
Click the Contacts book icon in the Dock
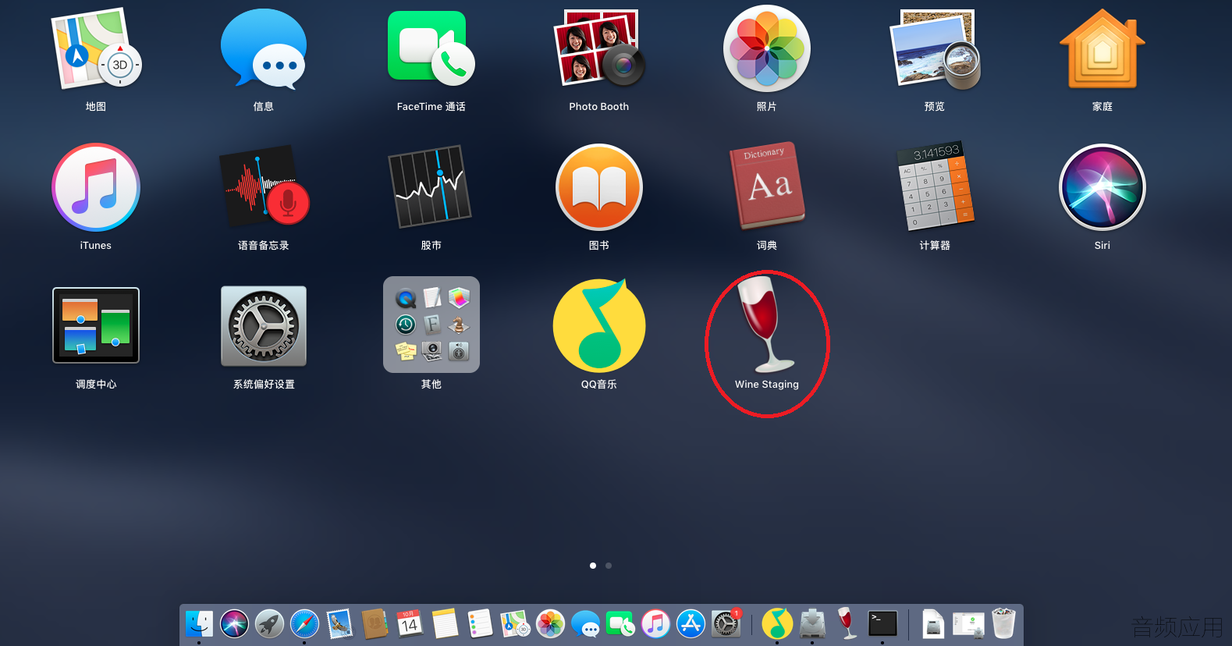[375, 624]
